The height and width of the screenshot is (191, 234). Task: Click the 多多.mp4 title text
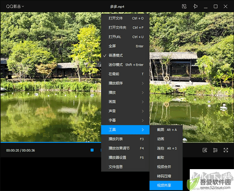(117, 7)
